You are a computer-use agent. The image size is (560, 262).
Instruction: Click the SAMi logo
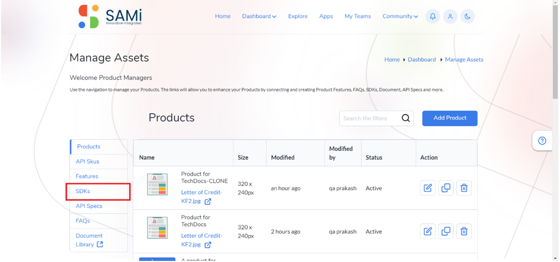[x=110, y=16]
